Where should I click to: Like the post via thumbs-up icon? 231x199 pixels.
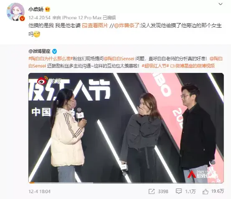206,191
